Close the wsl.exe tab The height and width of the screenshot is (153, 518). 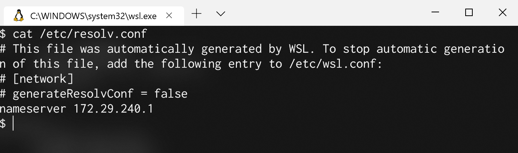click(169, 16)
